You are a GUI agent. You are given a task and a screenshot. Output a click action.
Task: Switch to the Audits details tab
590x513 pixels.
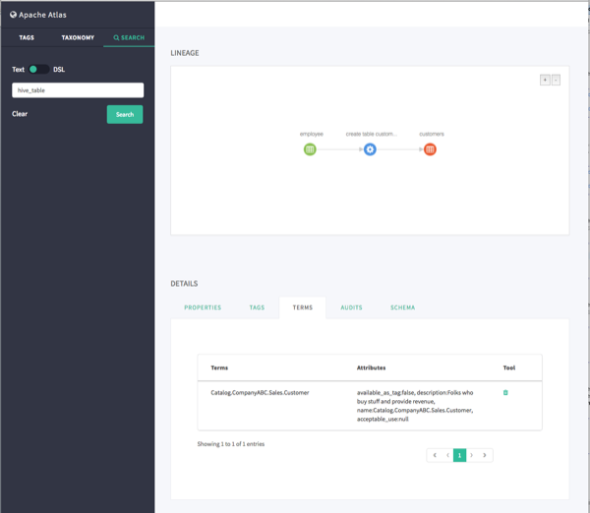coord(351,308)
